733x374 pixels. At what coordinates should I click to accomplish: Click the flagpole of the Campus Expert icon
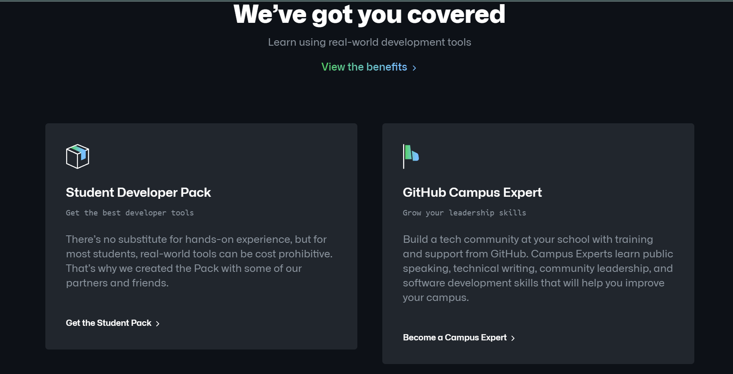(x=404, y=156)
